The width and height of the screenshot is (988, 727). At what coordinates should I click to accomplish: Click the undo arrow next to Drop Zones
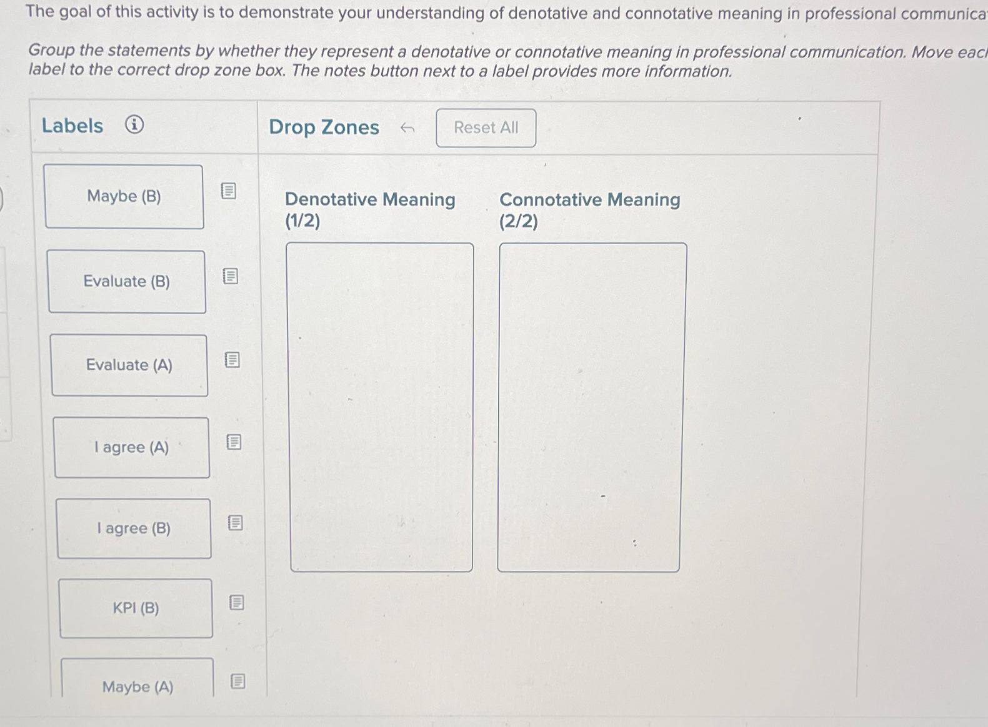tap(407, 128)
